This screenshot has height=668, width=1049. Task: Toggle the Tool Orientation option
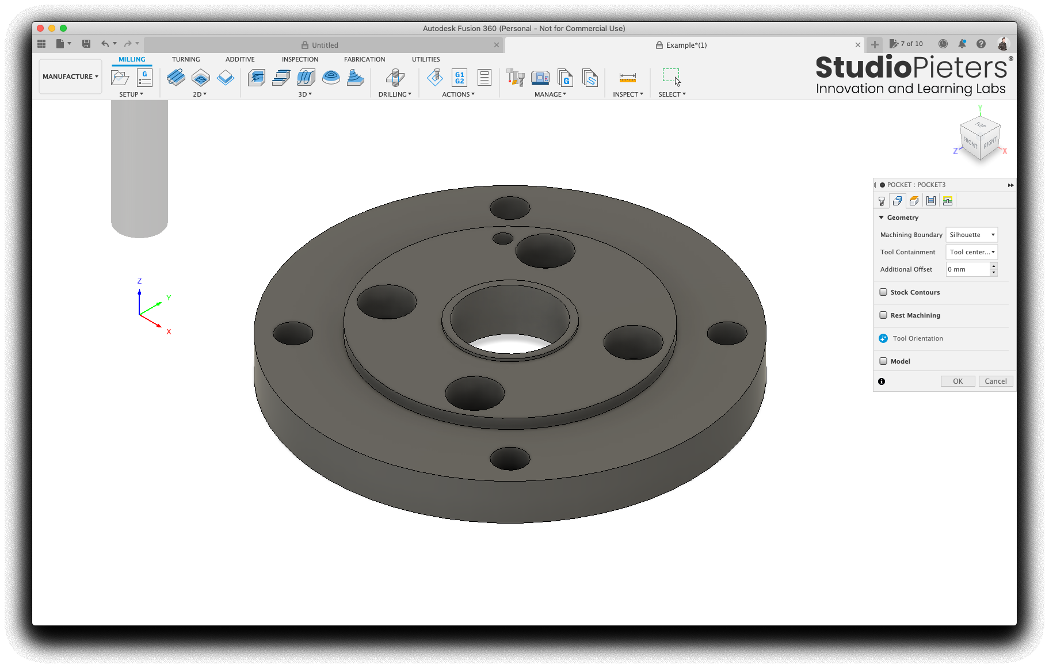coord(883,338)
